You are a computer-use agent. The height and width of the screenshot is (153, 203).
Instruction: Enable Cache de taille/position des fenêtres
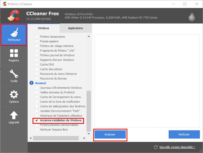click(x=37, y=106)
